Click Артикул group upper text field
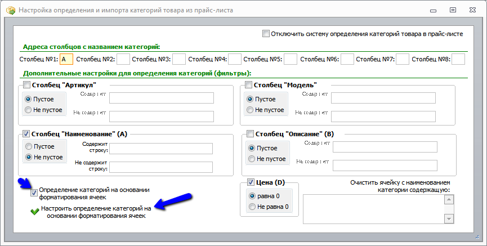The image size is (487, 246). point(162,98)
